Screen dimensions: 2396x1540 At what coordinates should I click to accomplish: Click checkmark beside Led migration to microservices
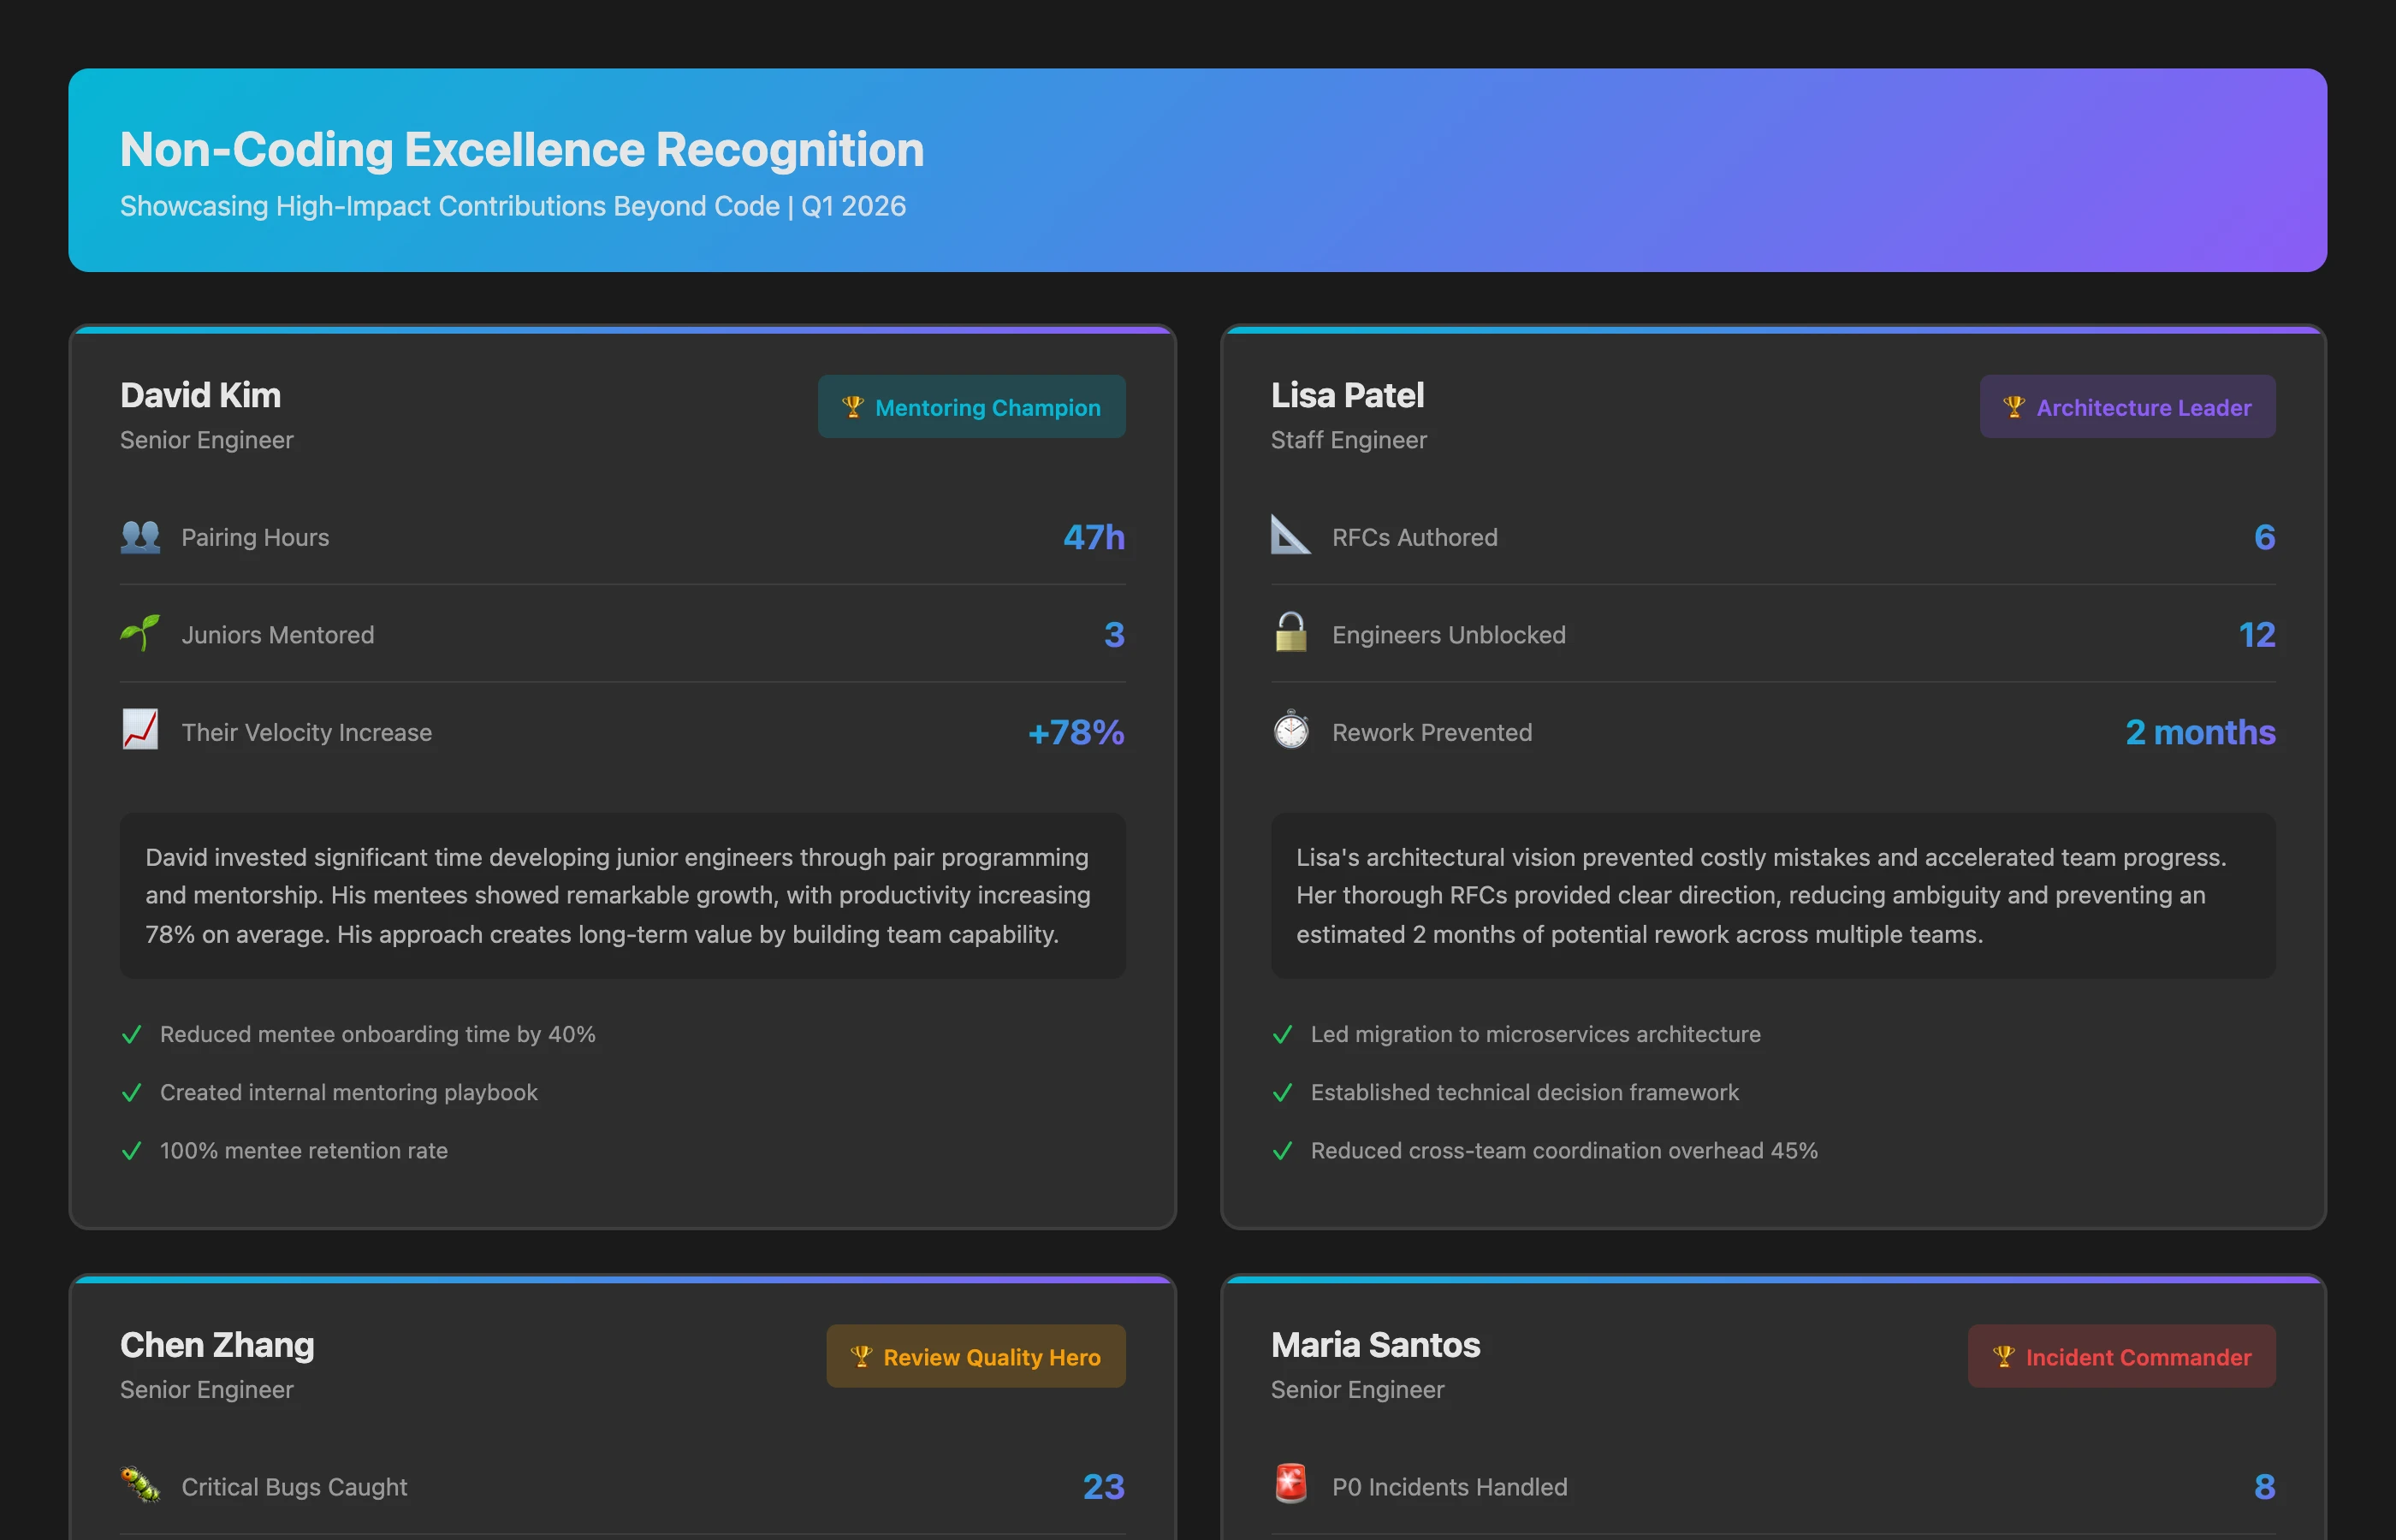[1282, 1035]
